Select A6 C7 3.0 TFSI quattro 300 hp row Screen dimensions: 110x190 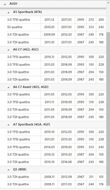(56, 57)
